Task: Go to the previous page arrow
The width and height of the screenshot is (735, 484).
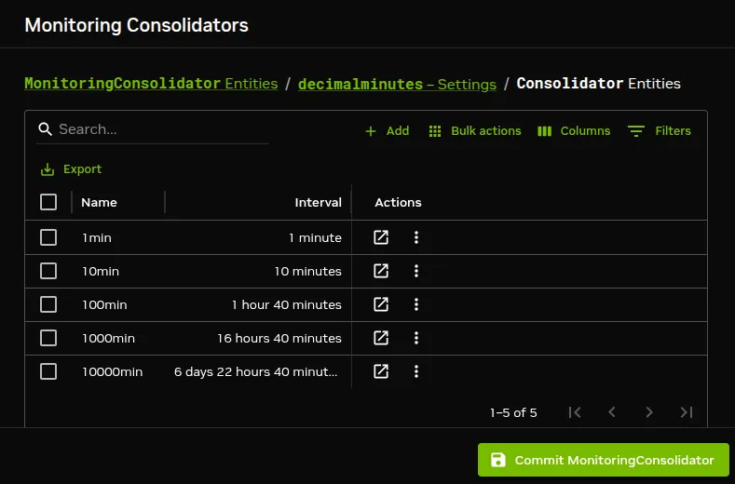Action: (x=612, y=412)
